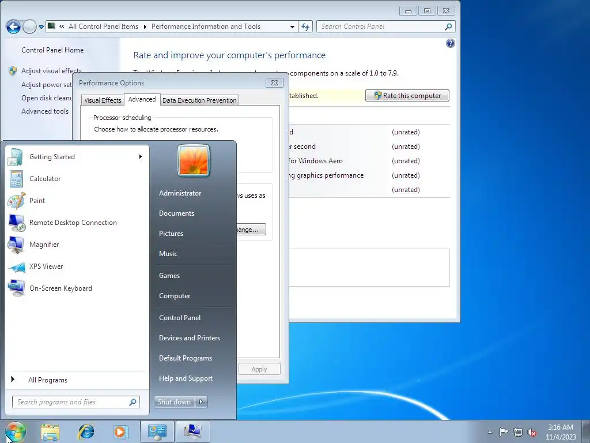Click the user account flower picture
590x443 pixels.
point(194,160)
